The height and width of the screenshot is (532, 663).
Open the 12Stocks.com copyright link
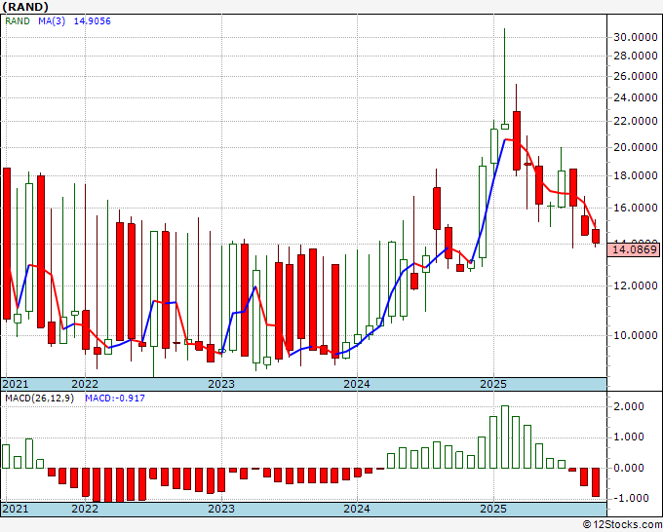[x=622, y=525]
